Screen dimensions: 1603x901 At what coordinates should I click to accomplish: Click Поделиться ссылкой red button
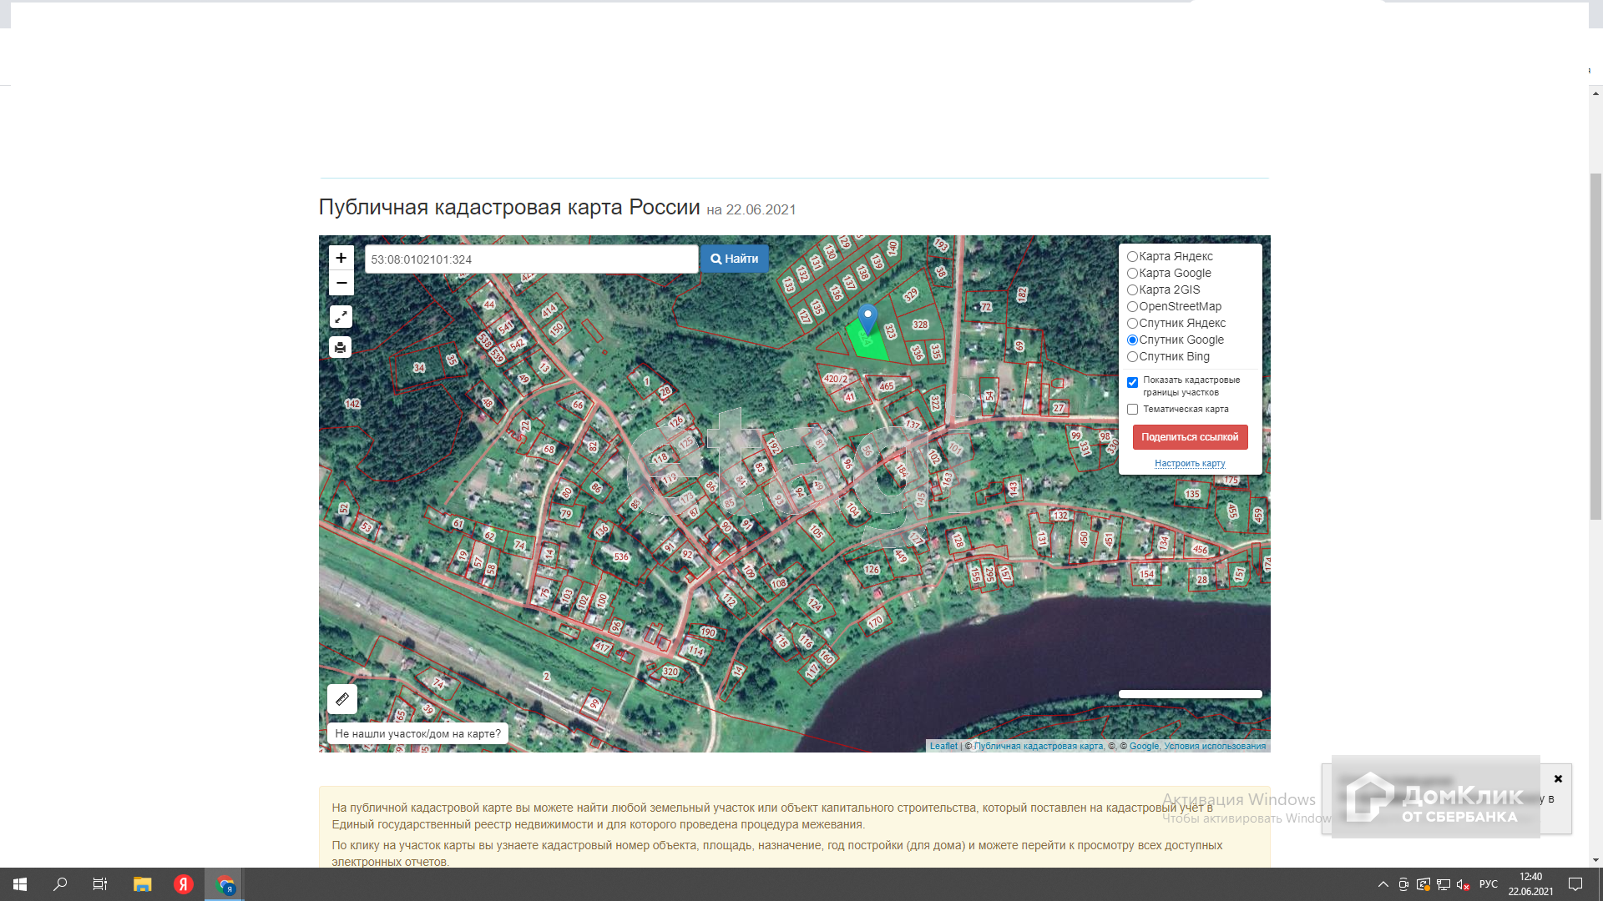[1190, 437]
